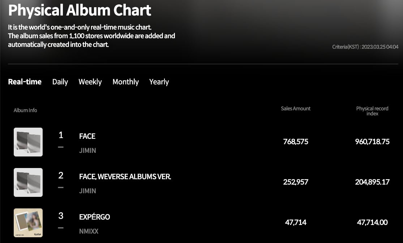Screen dimensions: 403x243
Task: View the Yearly chart tab
Action: tap(159, 82)
